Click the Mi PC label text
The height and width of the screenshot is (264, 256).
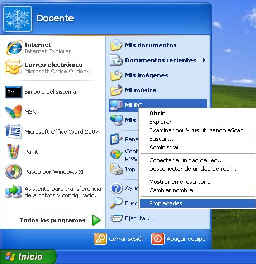coord(133,105)
